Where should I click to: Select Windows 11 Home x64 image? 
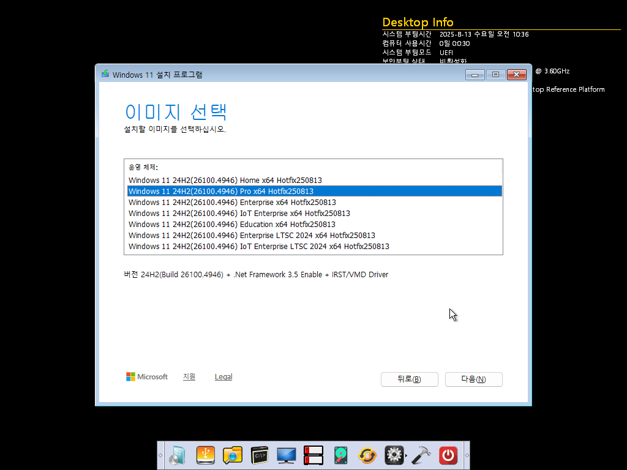click(x=314, y=181)
